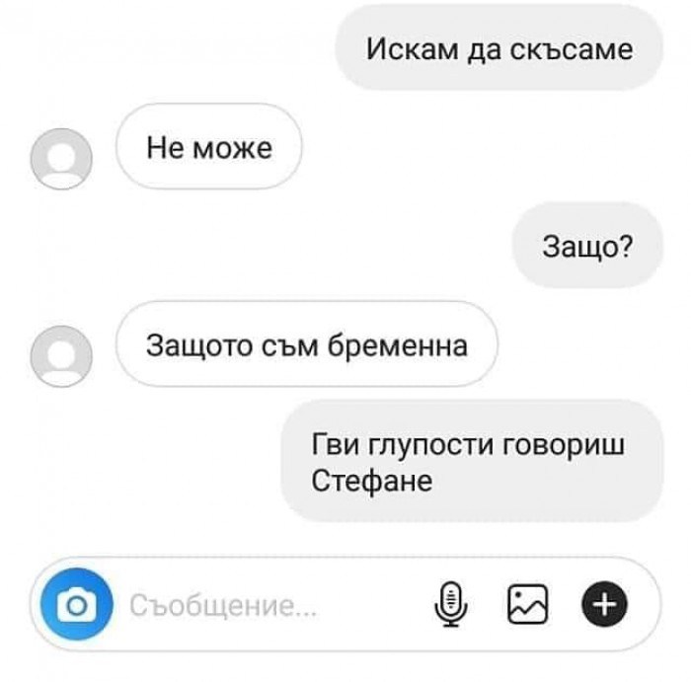The width and height of the screenshot is (691, 682).
Task: Select the "Не може" reply bubble
Action: [x=209, y=147]
